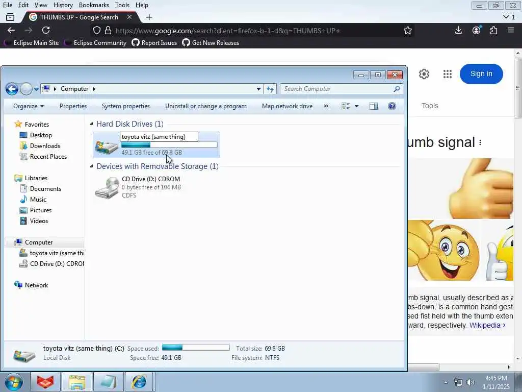
Task: Open Firefox Bookmarks menu
Action: click(x=94, y=5)
